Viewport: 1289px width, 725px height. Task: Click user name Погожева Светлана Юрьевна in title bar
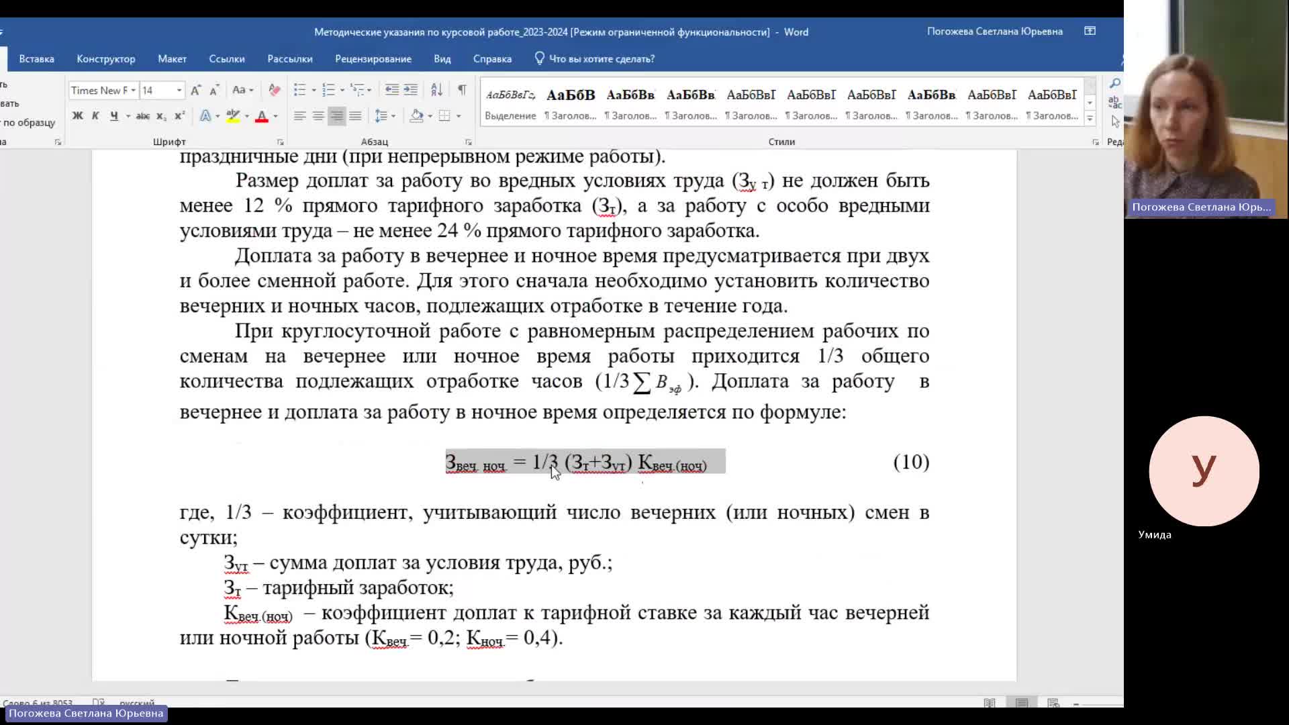(995, 32)
